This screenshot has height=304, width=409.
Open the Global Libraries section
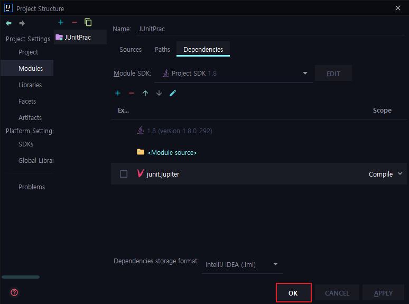point(36,161)
